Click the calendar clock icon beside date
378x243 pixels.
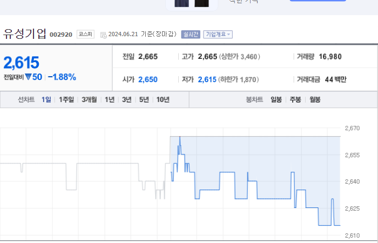(x=104, y=35)
